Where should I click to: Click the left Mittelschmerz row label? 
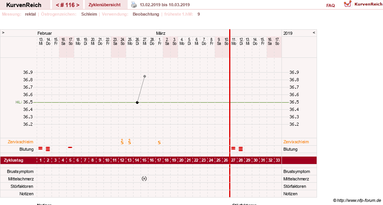pyautogui.click(x=21, y=179)
